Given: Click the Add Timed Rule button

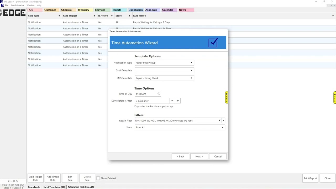Looking at the screenshot, I should [53, 178].
